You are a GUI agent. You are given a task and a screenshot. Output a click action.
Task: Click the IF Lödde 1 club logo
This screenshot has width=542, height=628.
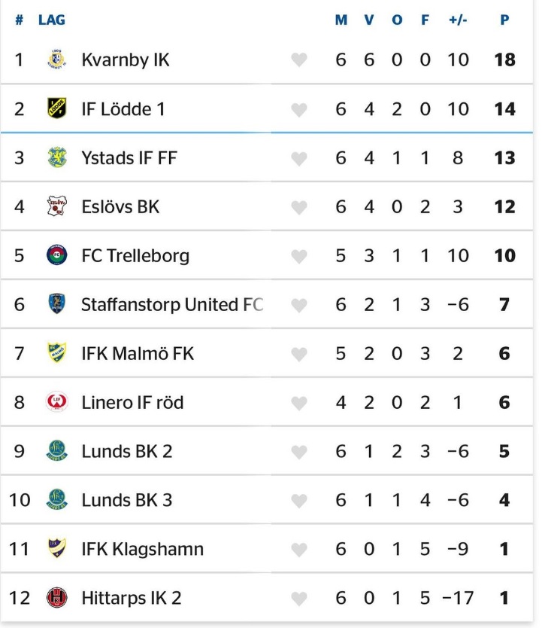point(56,108)
